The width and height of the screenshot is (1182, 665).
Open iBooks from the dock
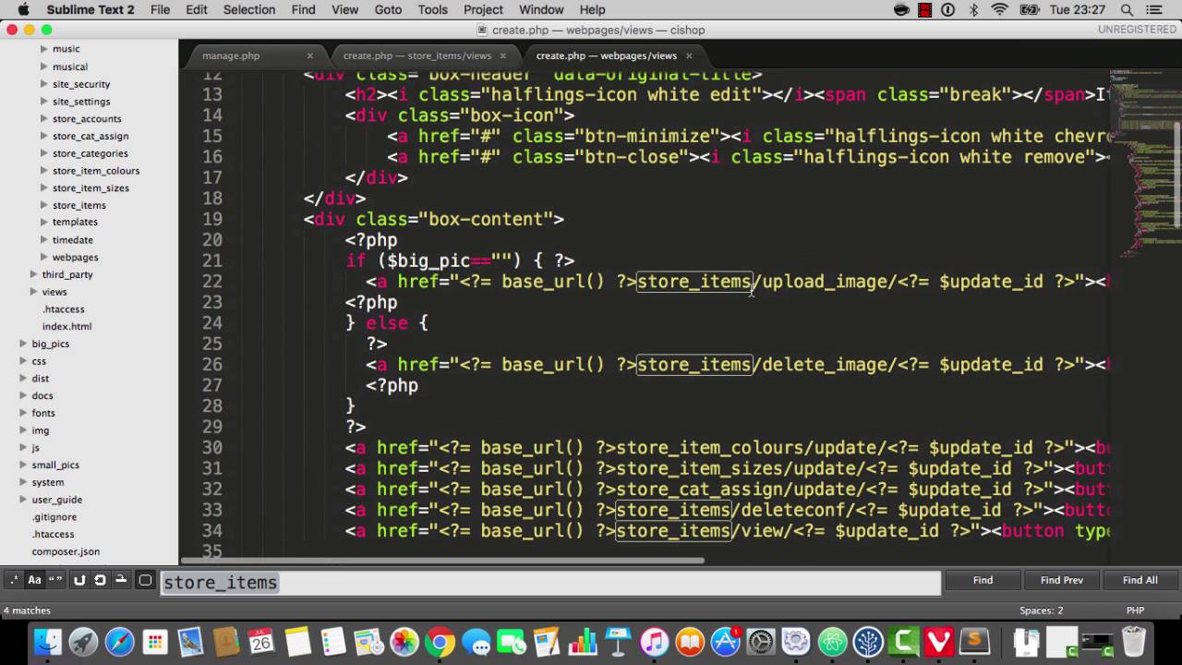click(689, 641)
